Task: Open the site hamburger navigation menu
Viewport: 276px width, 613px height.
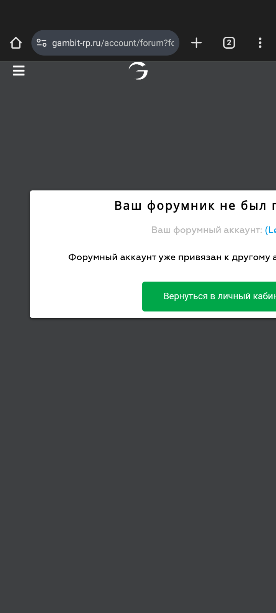Action: [x=19, y=70]
